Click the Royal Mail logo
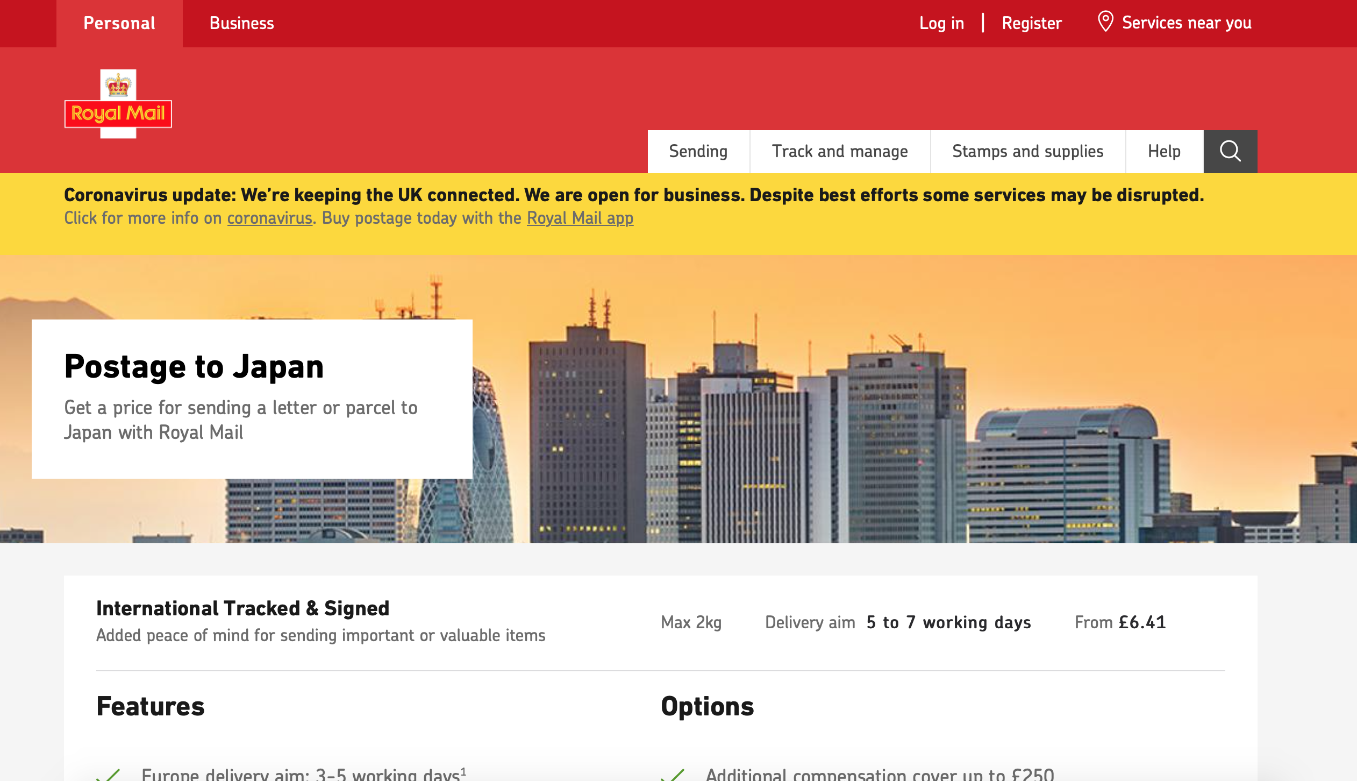Image resolution: width=1357 pixels, height=781 pixels. pyautogui.click(x=118, y=104)
